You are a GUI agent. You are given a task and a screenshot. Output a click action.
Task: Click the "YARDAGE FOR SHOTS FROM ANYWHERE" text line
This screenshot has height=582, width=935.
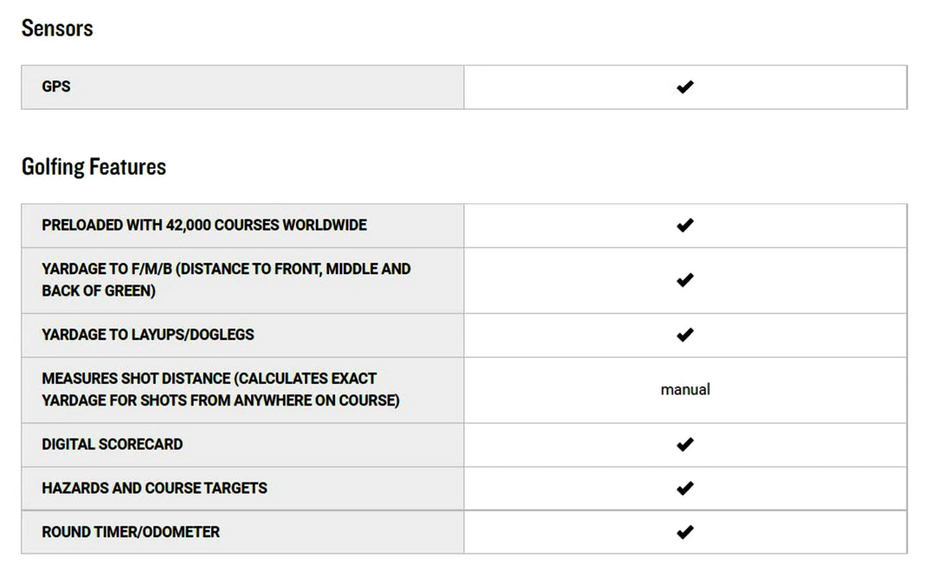click(x=221, y=401)
